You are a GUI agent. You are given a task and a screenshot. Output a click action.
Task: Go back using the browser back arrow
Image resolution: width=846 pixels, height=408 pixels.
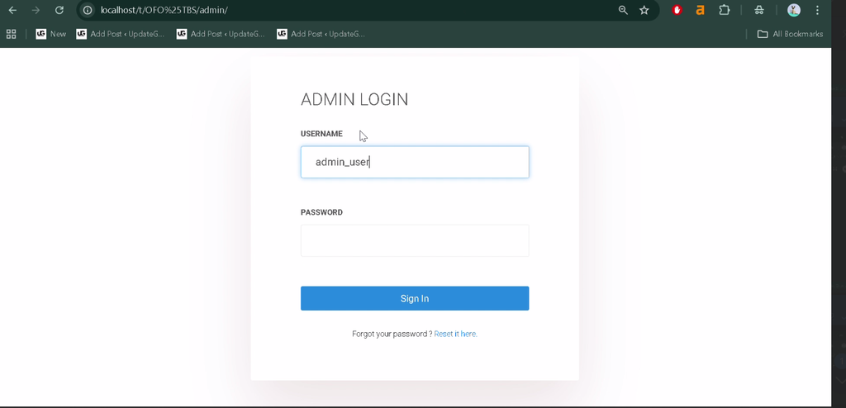[12, 10]
